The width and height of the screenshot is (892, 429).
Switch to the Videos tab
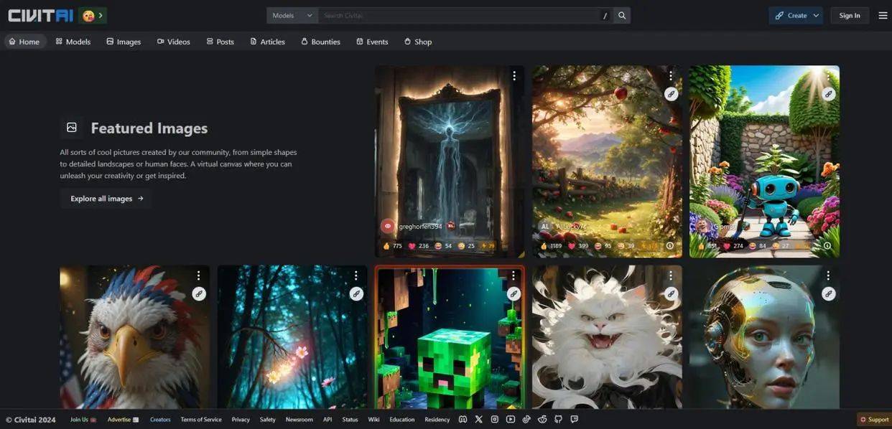[x=174, y=42]
